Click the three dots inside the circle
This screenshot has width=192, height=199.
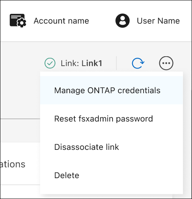166,63
